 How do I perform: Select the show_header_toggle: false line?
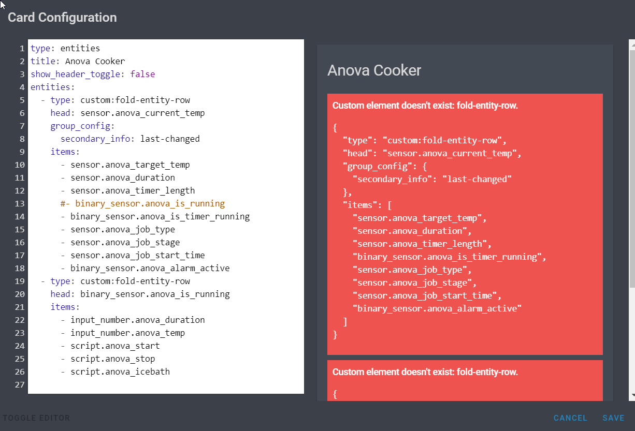pos(92,74)
